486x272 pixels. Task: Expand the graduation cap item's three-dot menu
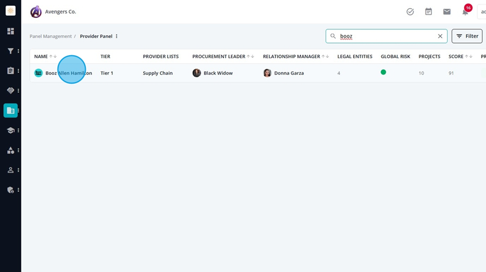coord(18,130)
